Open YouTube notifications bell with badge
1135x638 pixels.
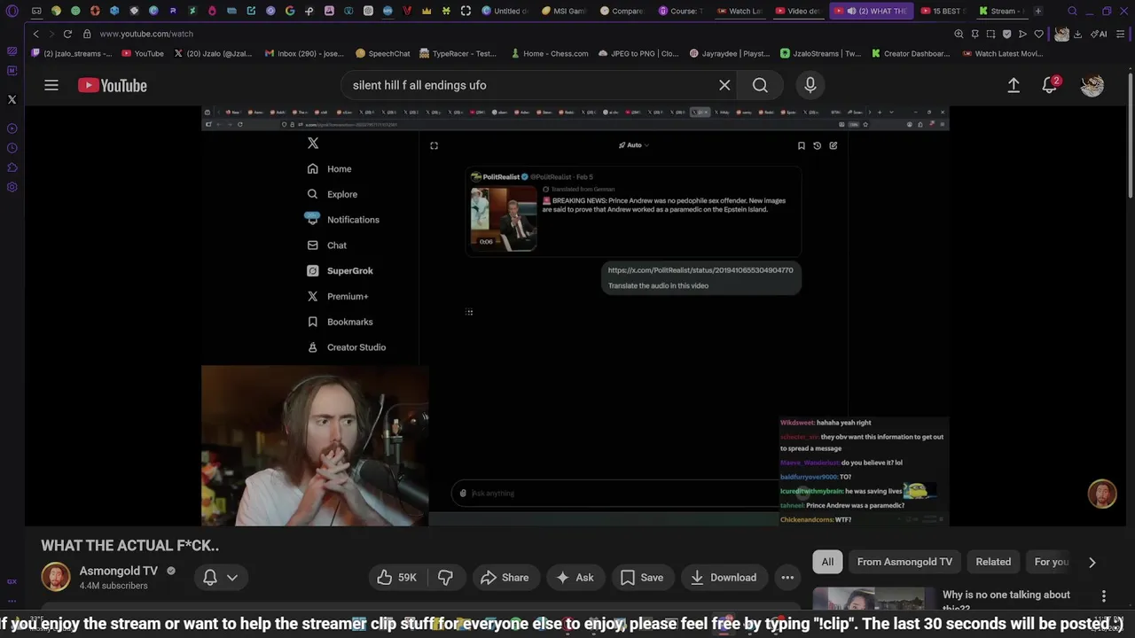pos(1050,85)
